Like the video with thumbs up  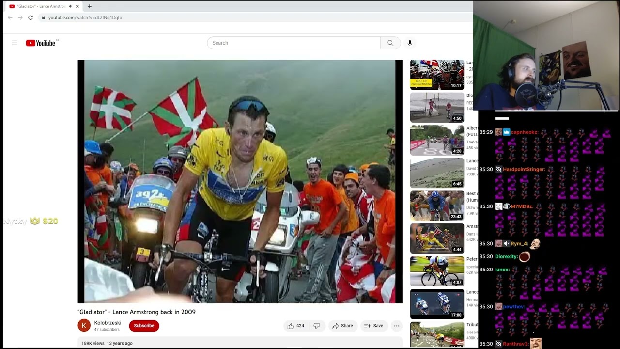295,326
